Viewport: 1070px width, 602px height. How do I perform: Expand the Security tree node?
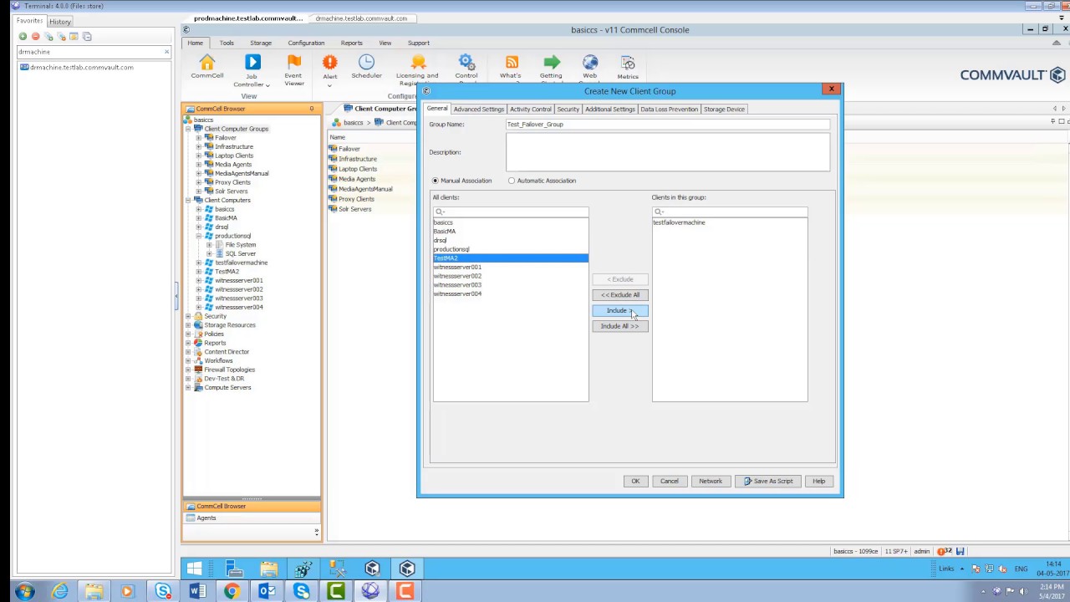tap(188, 316)
